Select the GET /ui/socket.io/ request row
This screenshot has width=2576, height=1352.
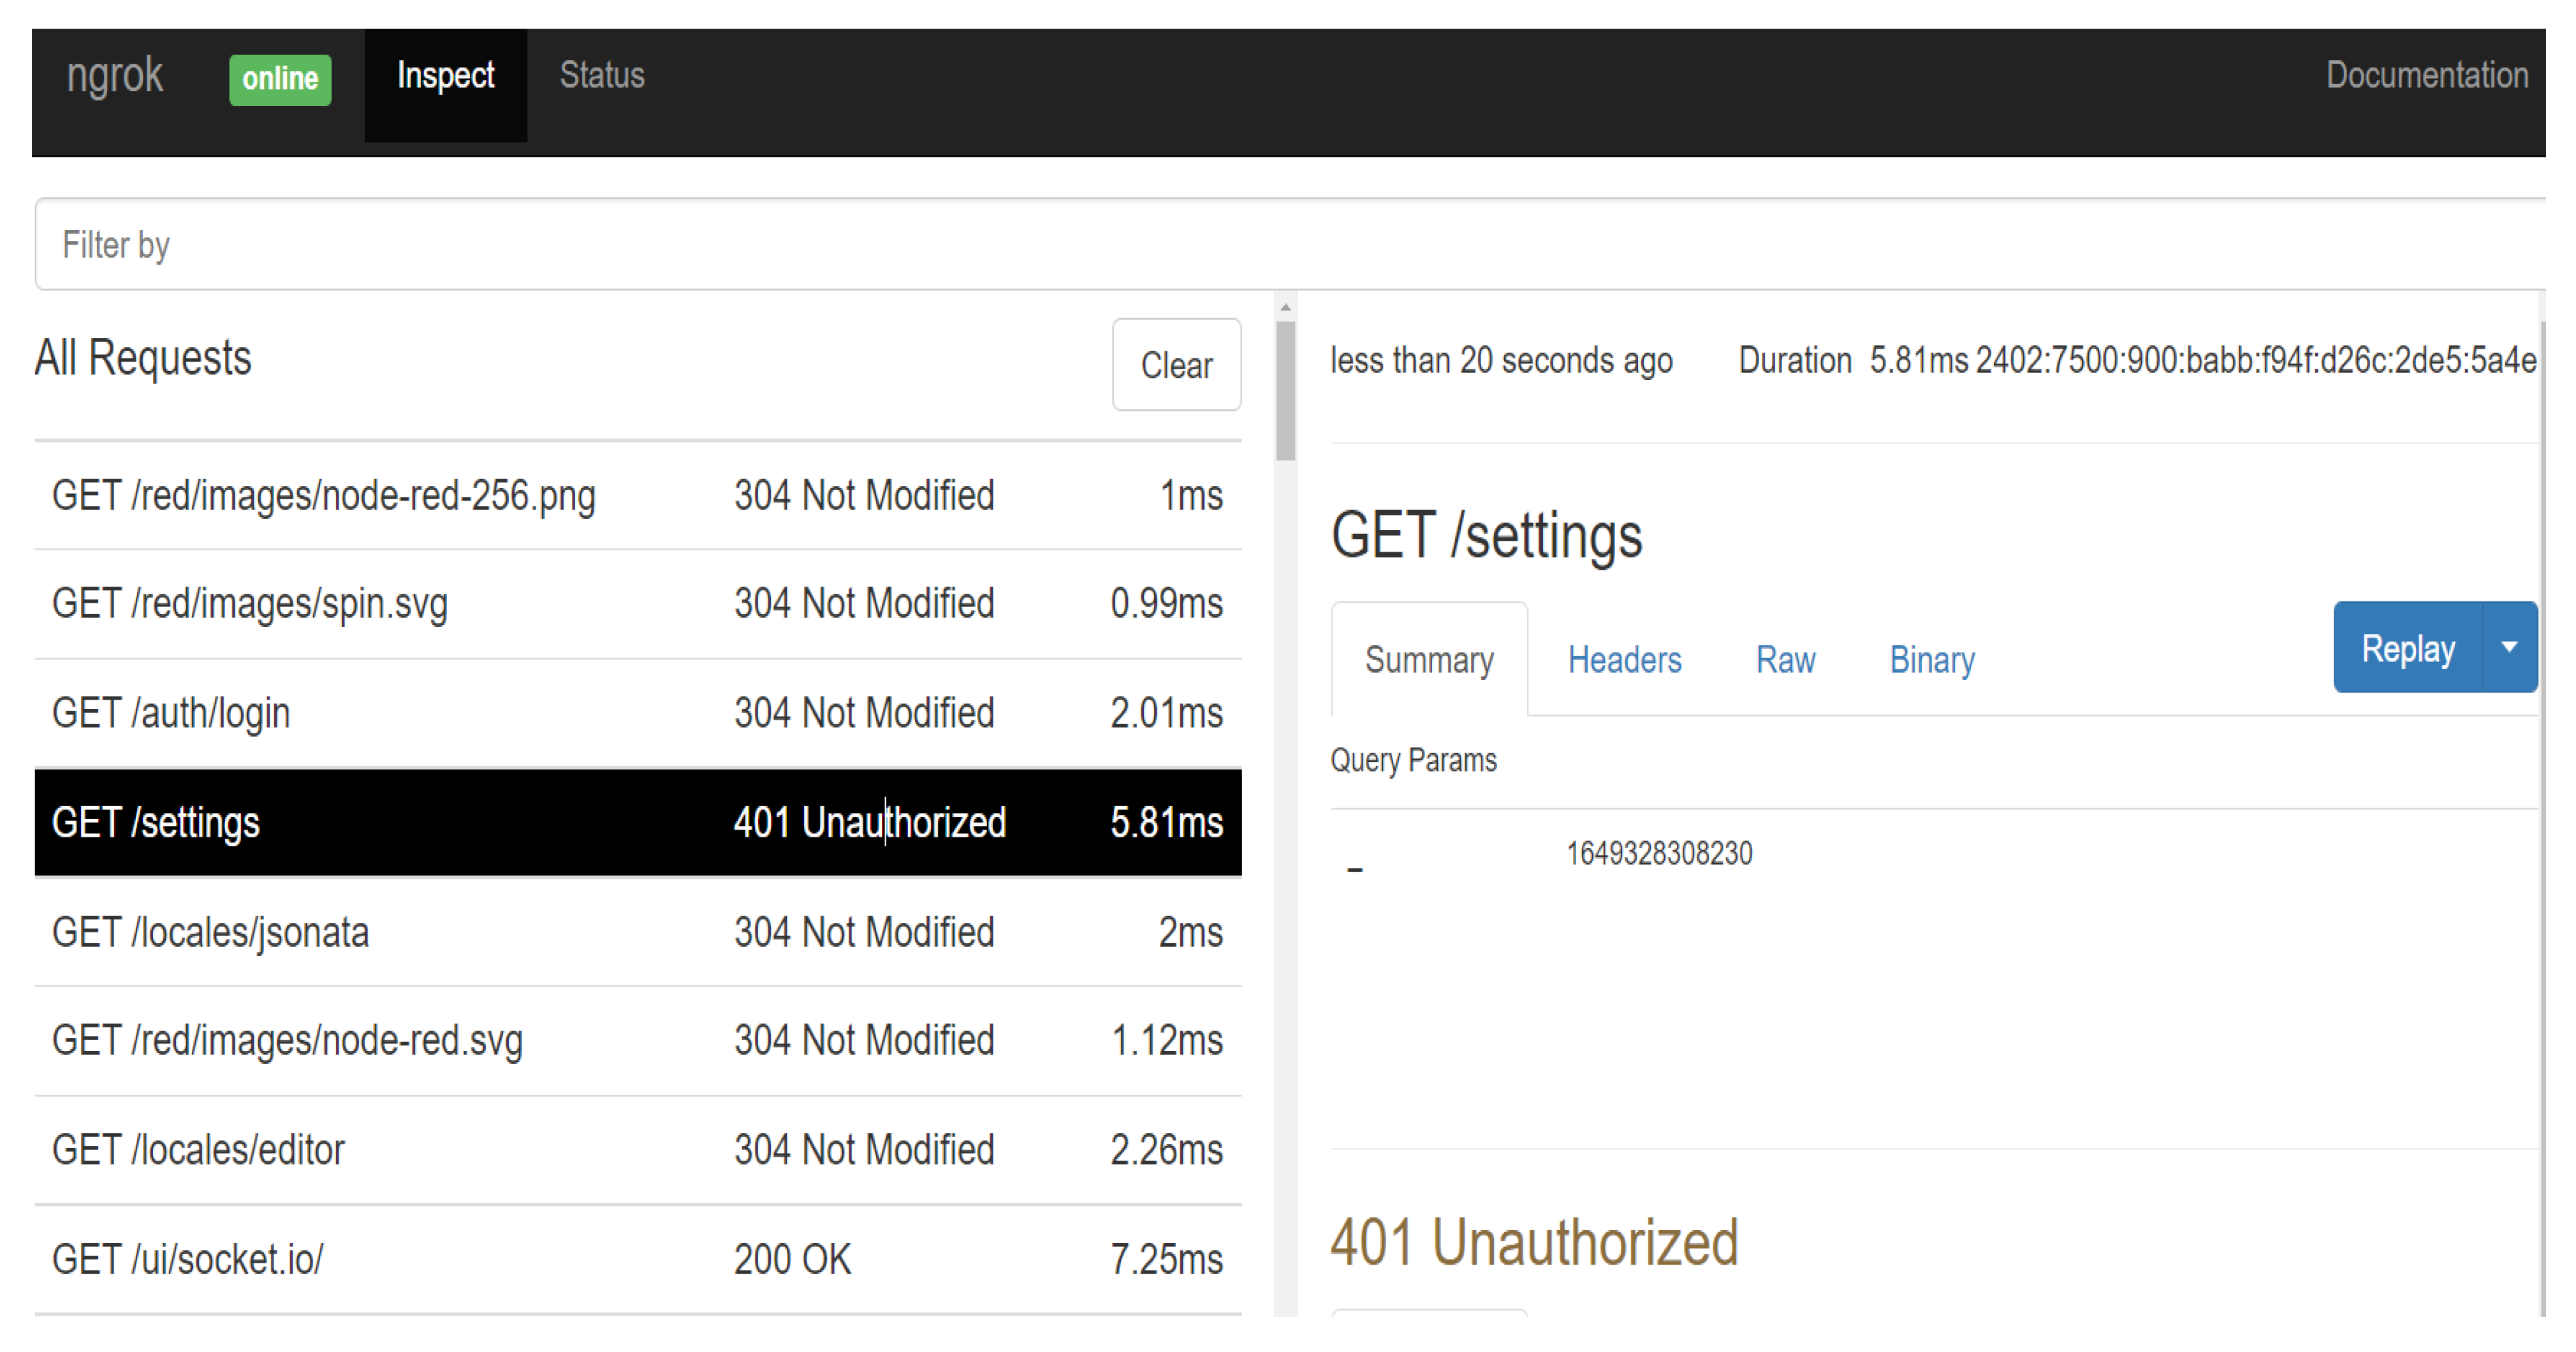(637, 1259)
